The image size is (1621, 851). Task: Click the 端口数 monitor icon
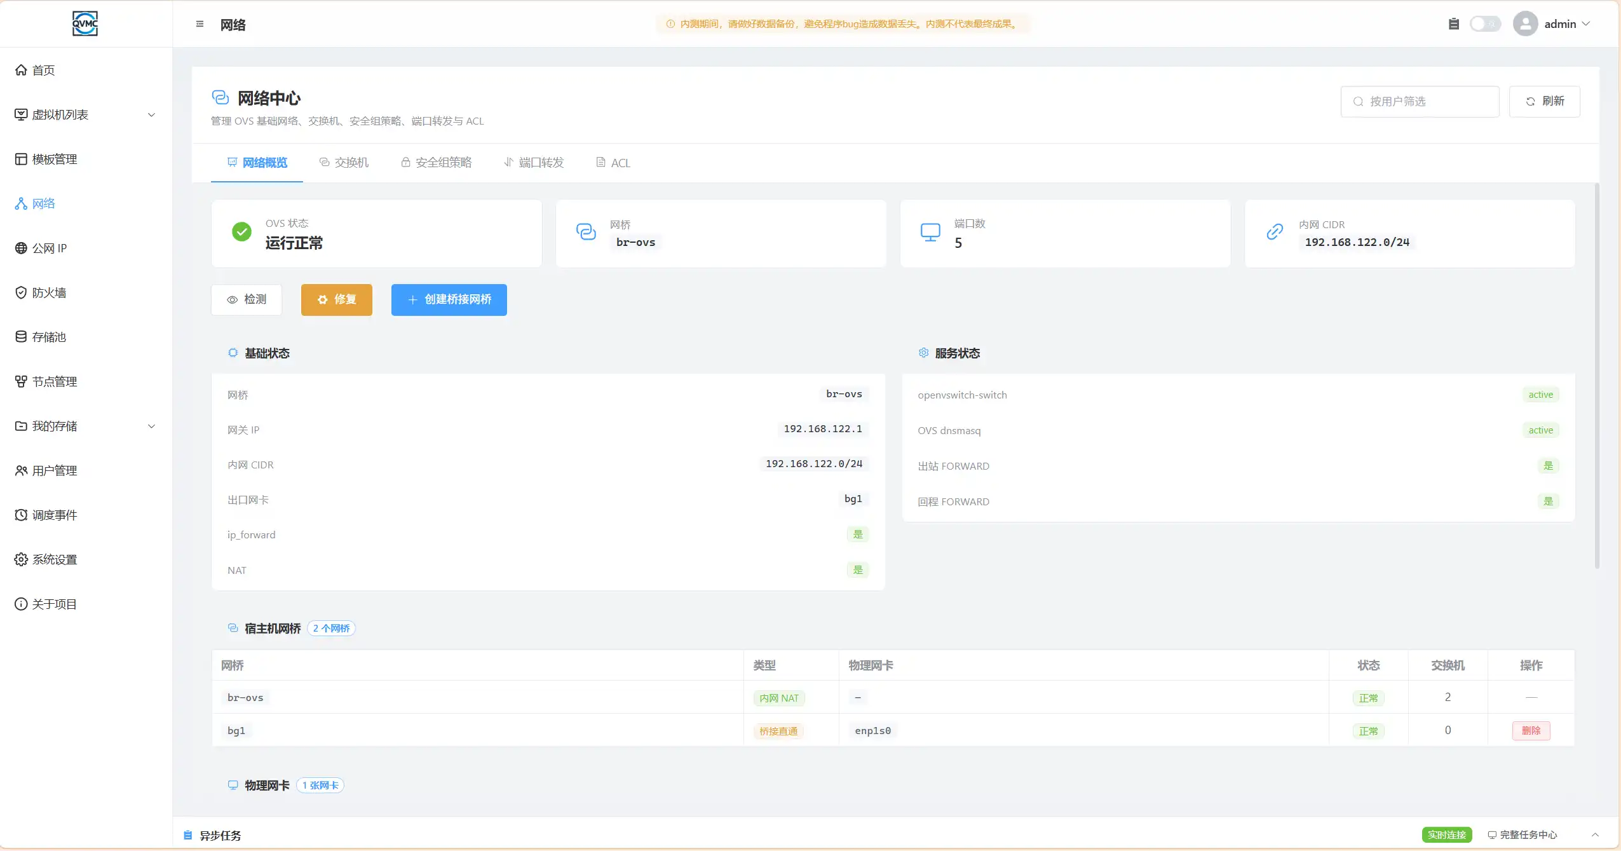point(930,232)
